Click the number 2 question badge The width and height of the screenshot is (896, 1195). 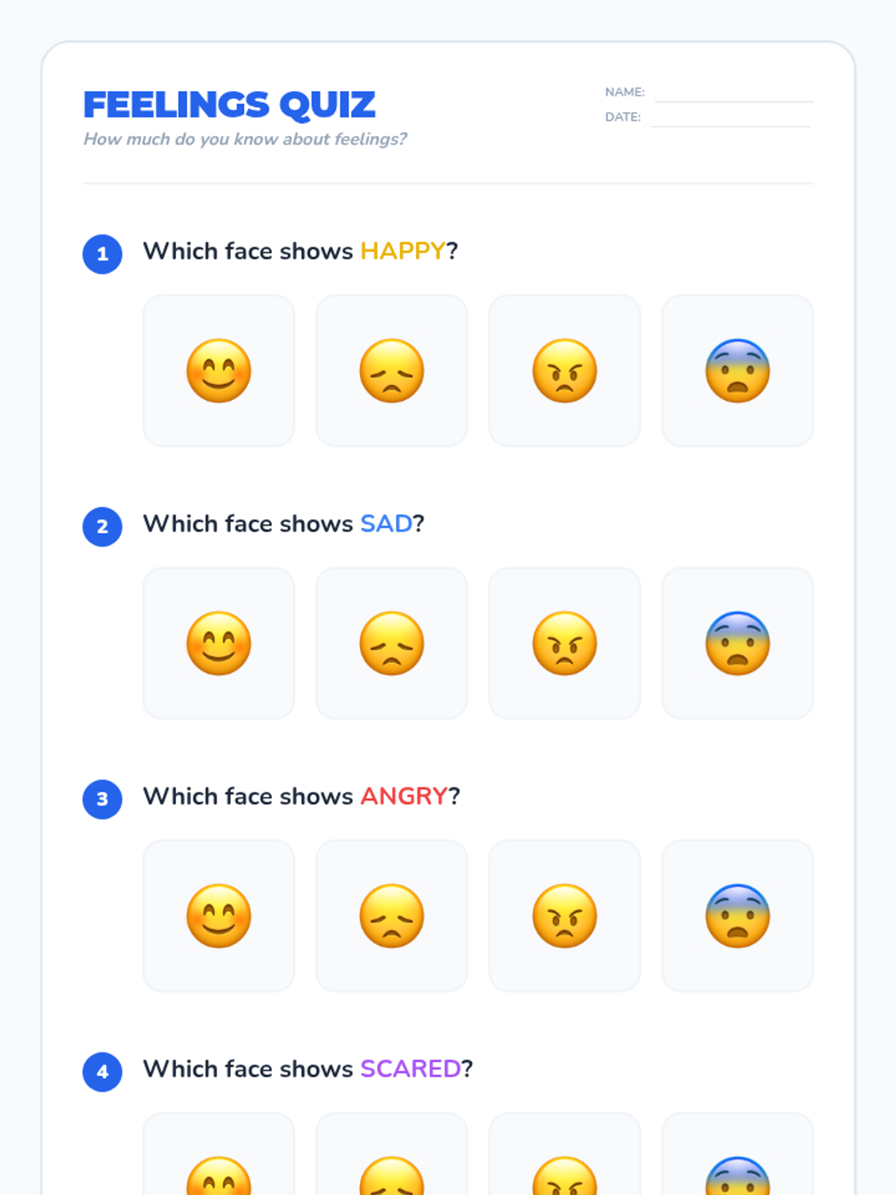(x=102, y=527)
